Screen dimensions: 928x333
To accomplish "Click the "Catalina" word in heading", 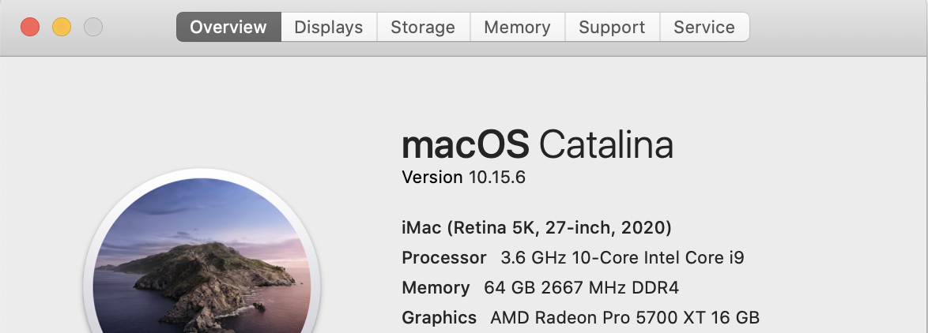I will [x=606, y=145].
